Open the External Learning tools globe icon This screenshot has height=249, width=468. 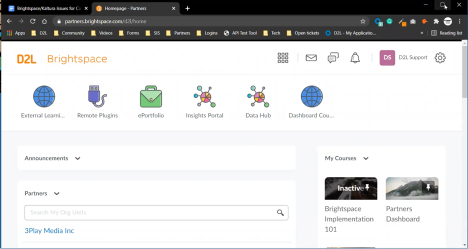(44, 96)
